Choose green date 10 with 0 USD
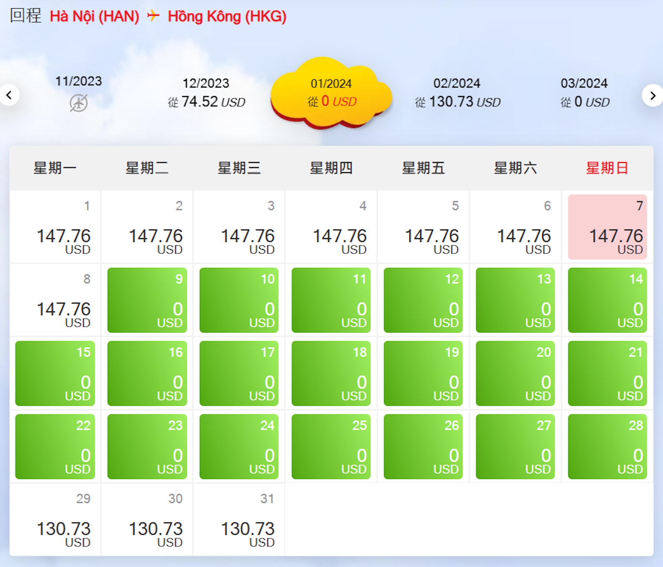 pos(239,300)
